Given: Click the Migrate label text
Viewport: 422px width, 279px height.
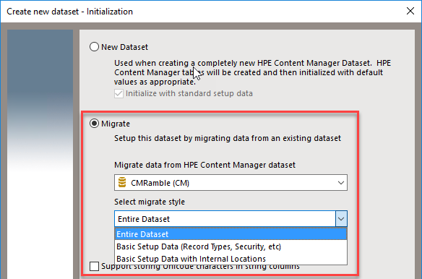Looking at the screenshot, I should point(116,124).
